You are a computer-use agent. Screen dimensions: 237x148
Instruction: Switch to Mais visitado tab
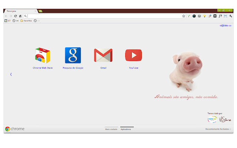pyautogui.click(x=111, y=129)
